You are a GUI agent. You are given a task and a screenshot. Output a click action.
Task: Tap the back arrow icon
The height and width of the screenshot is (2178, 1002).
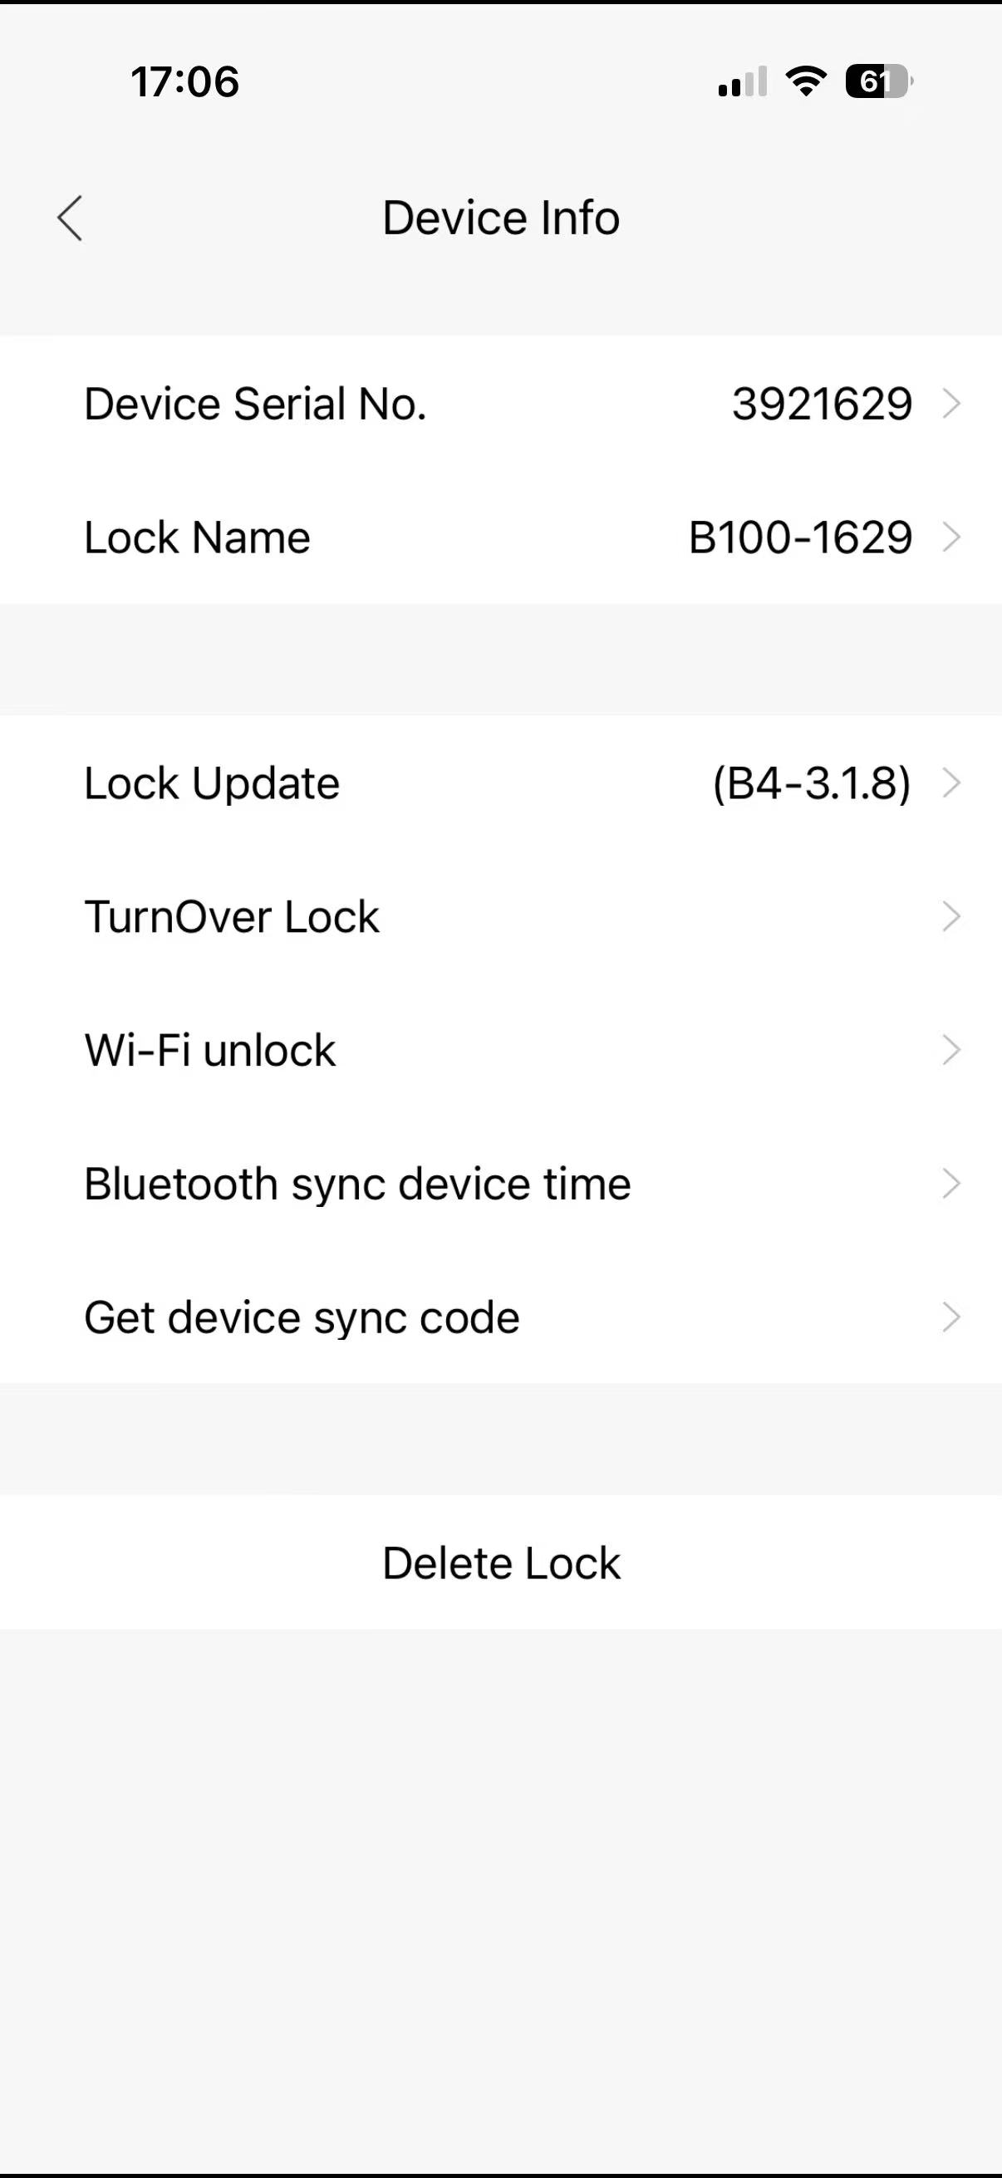70,218
